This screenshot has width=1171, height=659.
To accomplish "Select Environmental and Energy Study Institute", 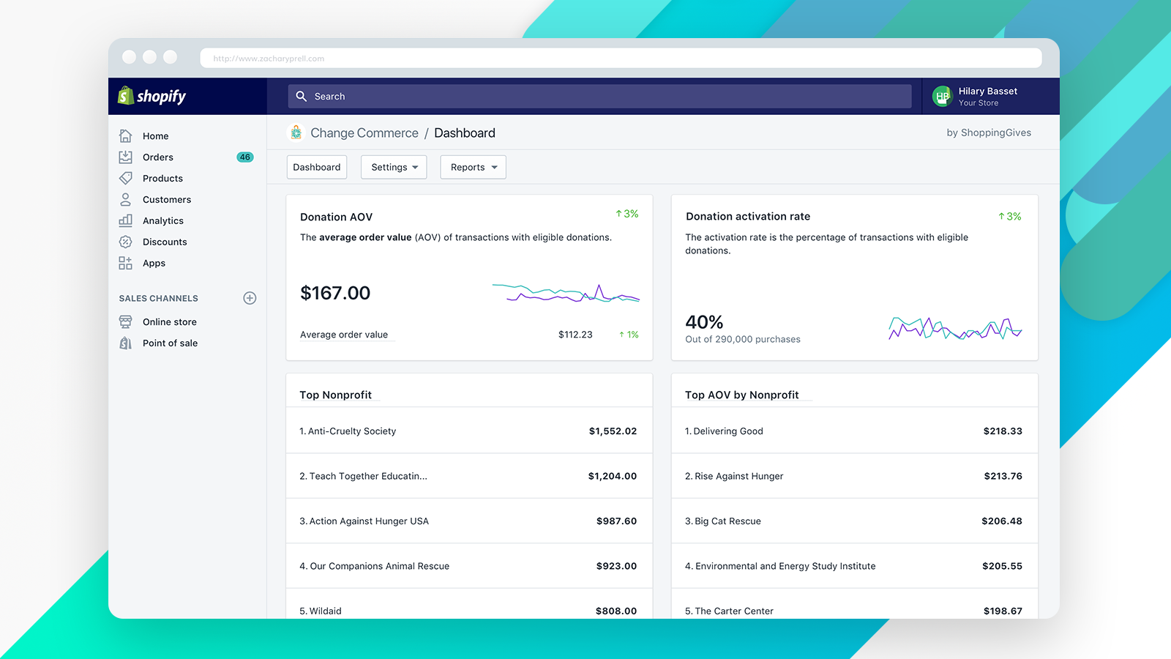I will click(855, 566).
